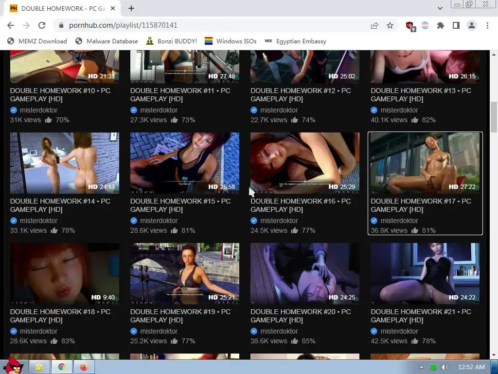This screenshot has height=374, width=498.
Task: Click misterdoktor under DOUBLE HOMEWORK #20
Action: tap(279, 331)
